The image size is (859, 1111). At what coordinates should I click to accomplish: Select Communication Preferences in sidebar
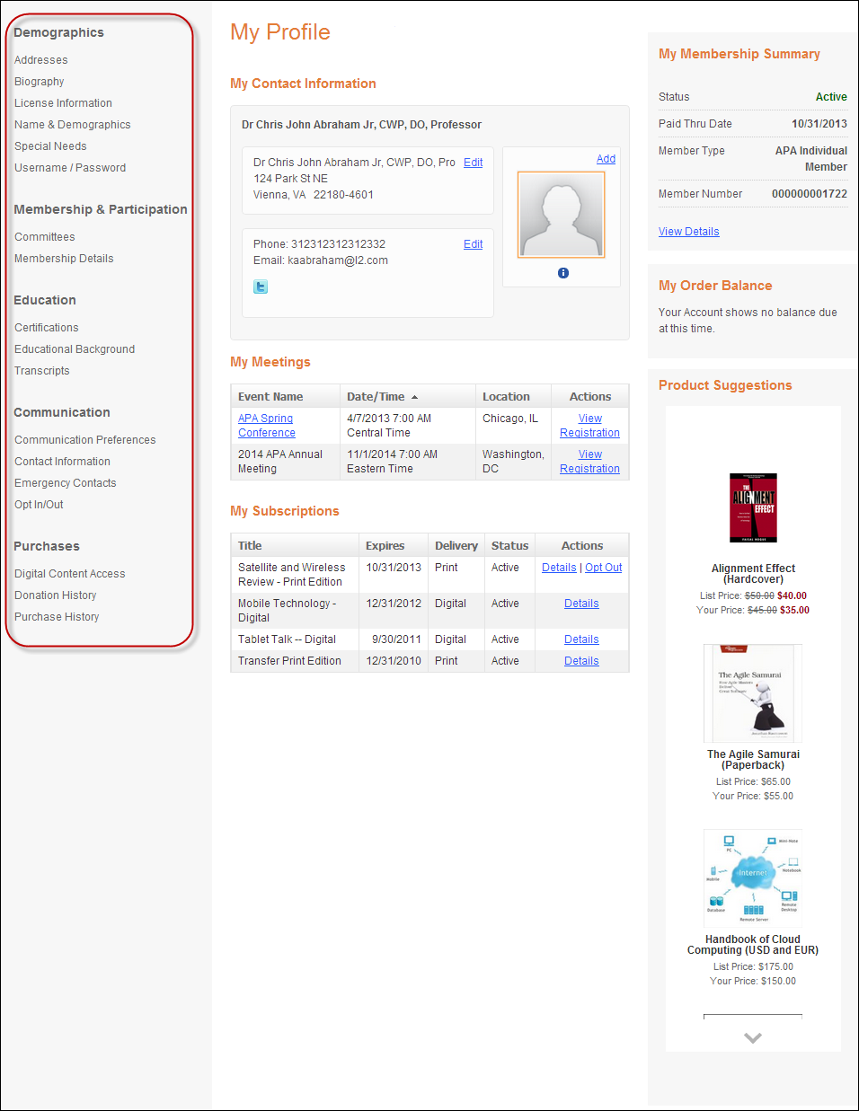(x=85, y=440)
